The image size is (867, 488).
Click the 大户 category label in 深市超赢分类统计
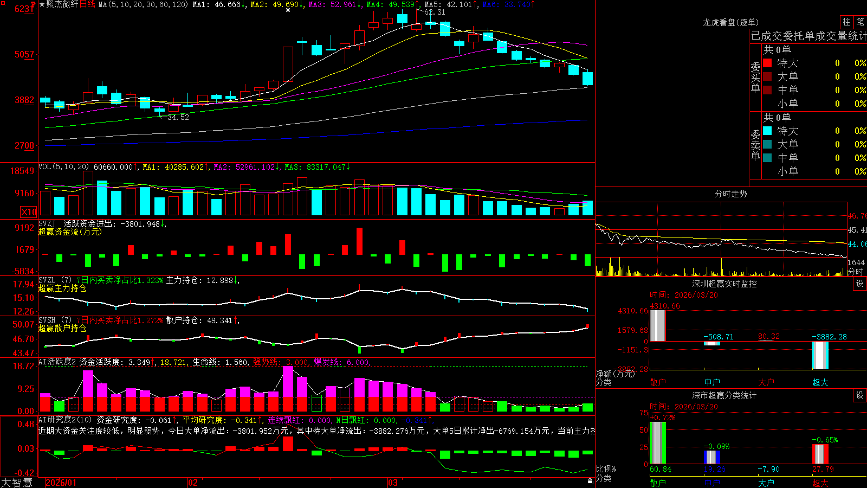click(x=766, y=483)
